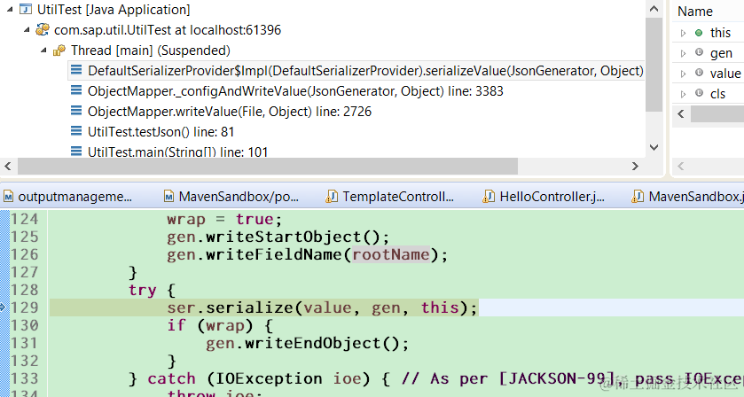Click the variable icon next to 'cls'
Viewport: 744px width, 397px height.
[x=699, y=93]
